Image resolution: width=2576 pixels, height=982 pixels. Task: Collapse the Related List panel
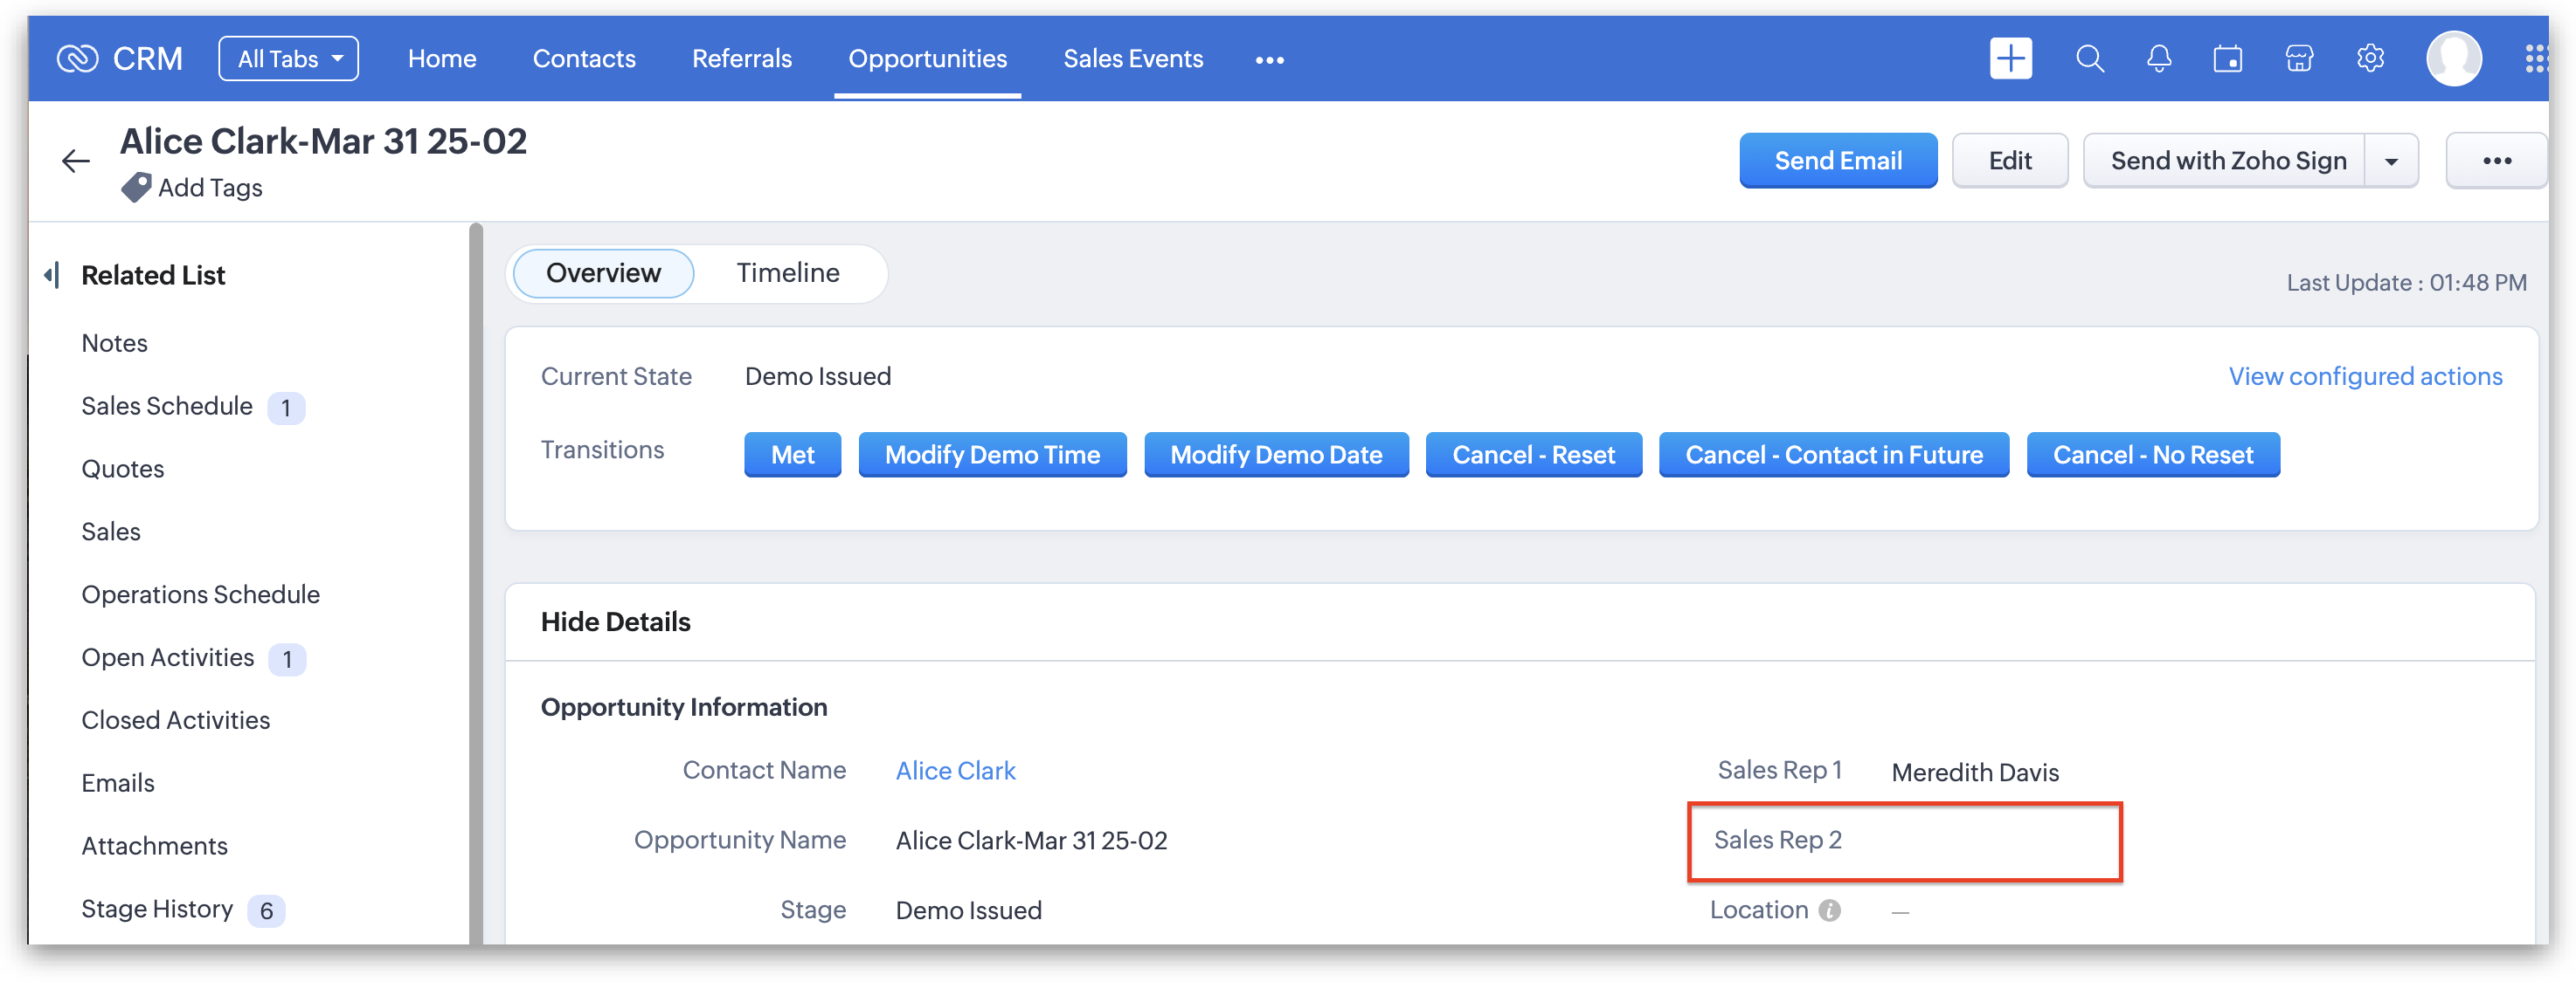(52, 275)
